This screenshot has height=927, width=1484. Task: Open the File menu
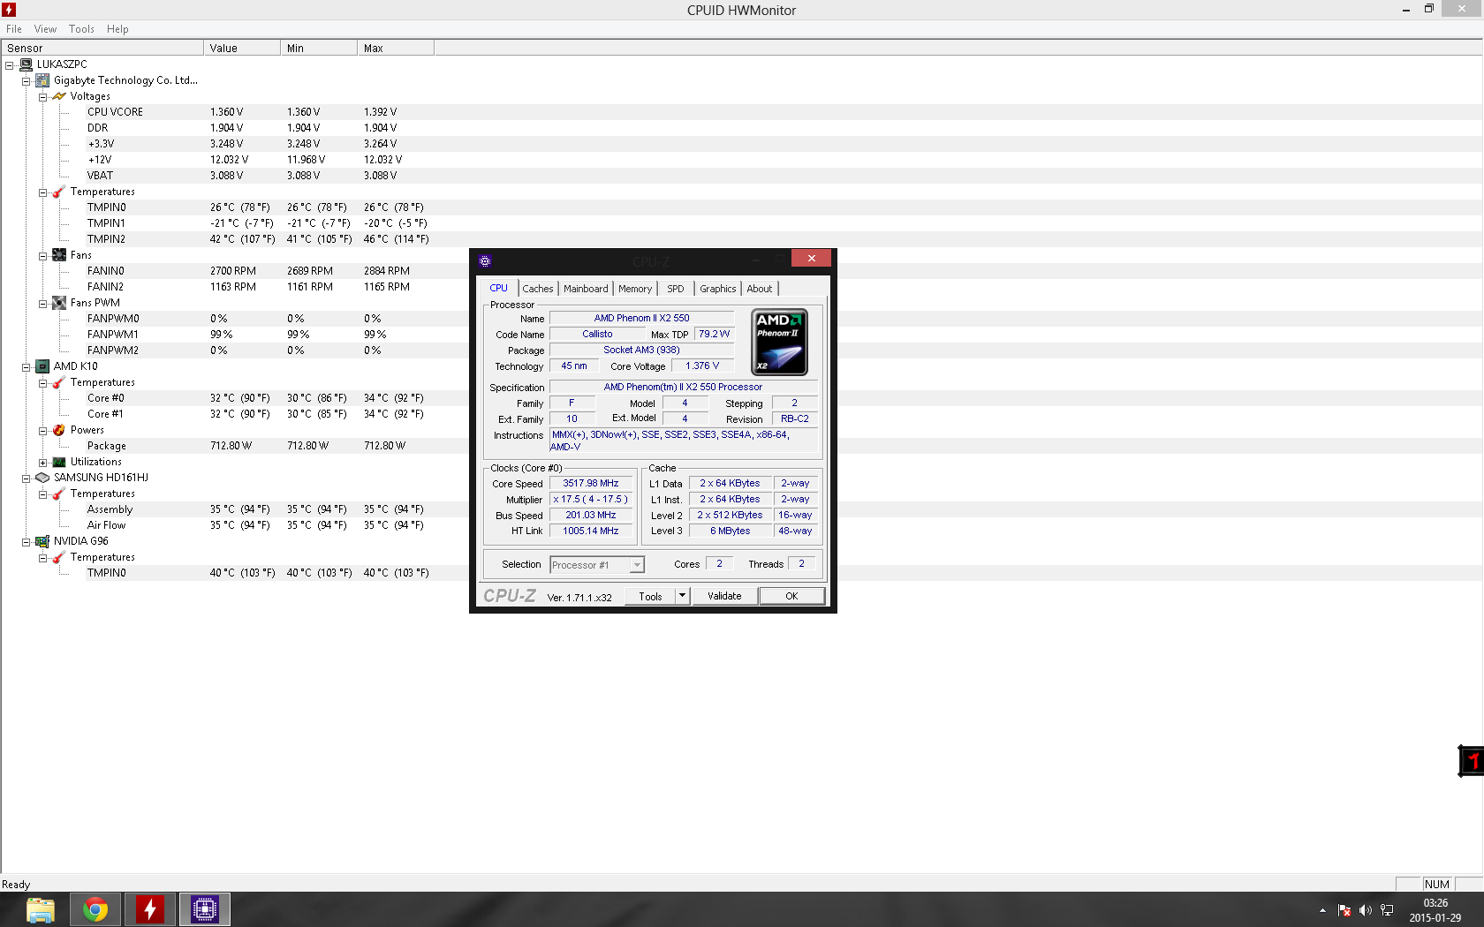coord(14,29)
